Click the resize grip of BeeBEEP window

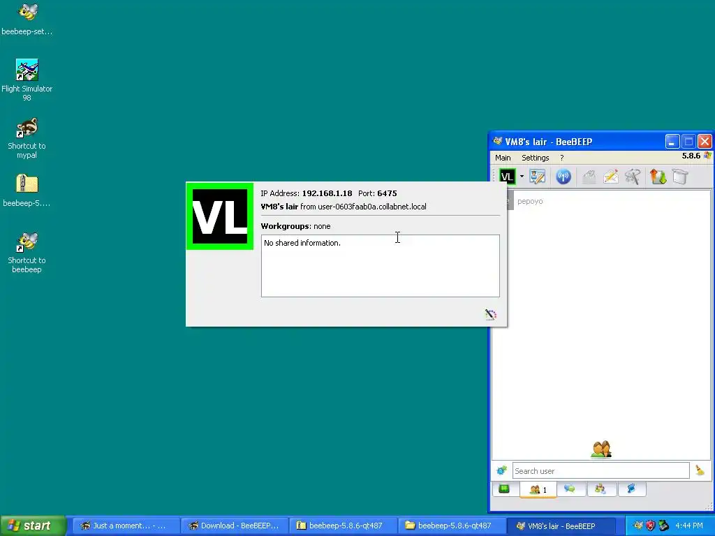coord(709,507)
